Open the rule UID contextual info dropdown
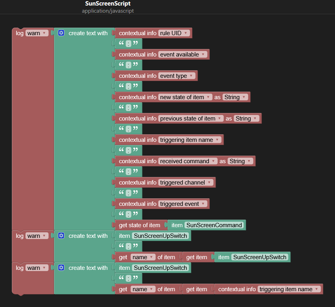 point(174,33)
